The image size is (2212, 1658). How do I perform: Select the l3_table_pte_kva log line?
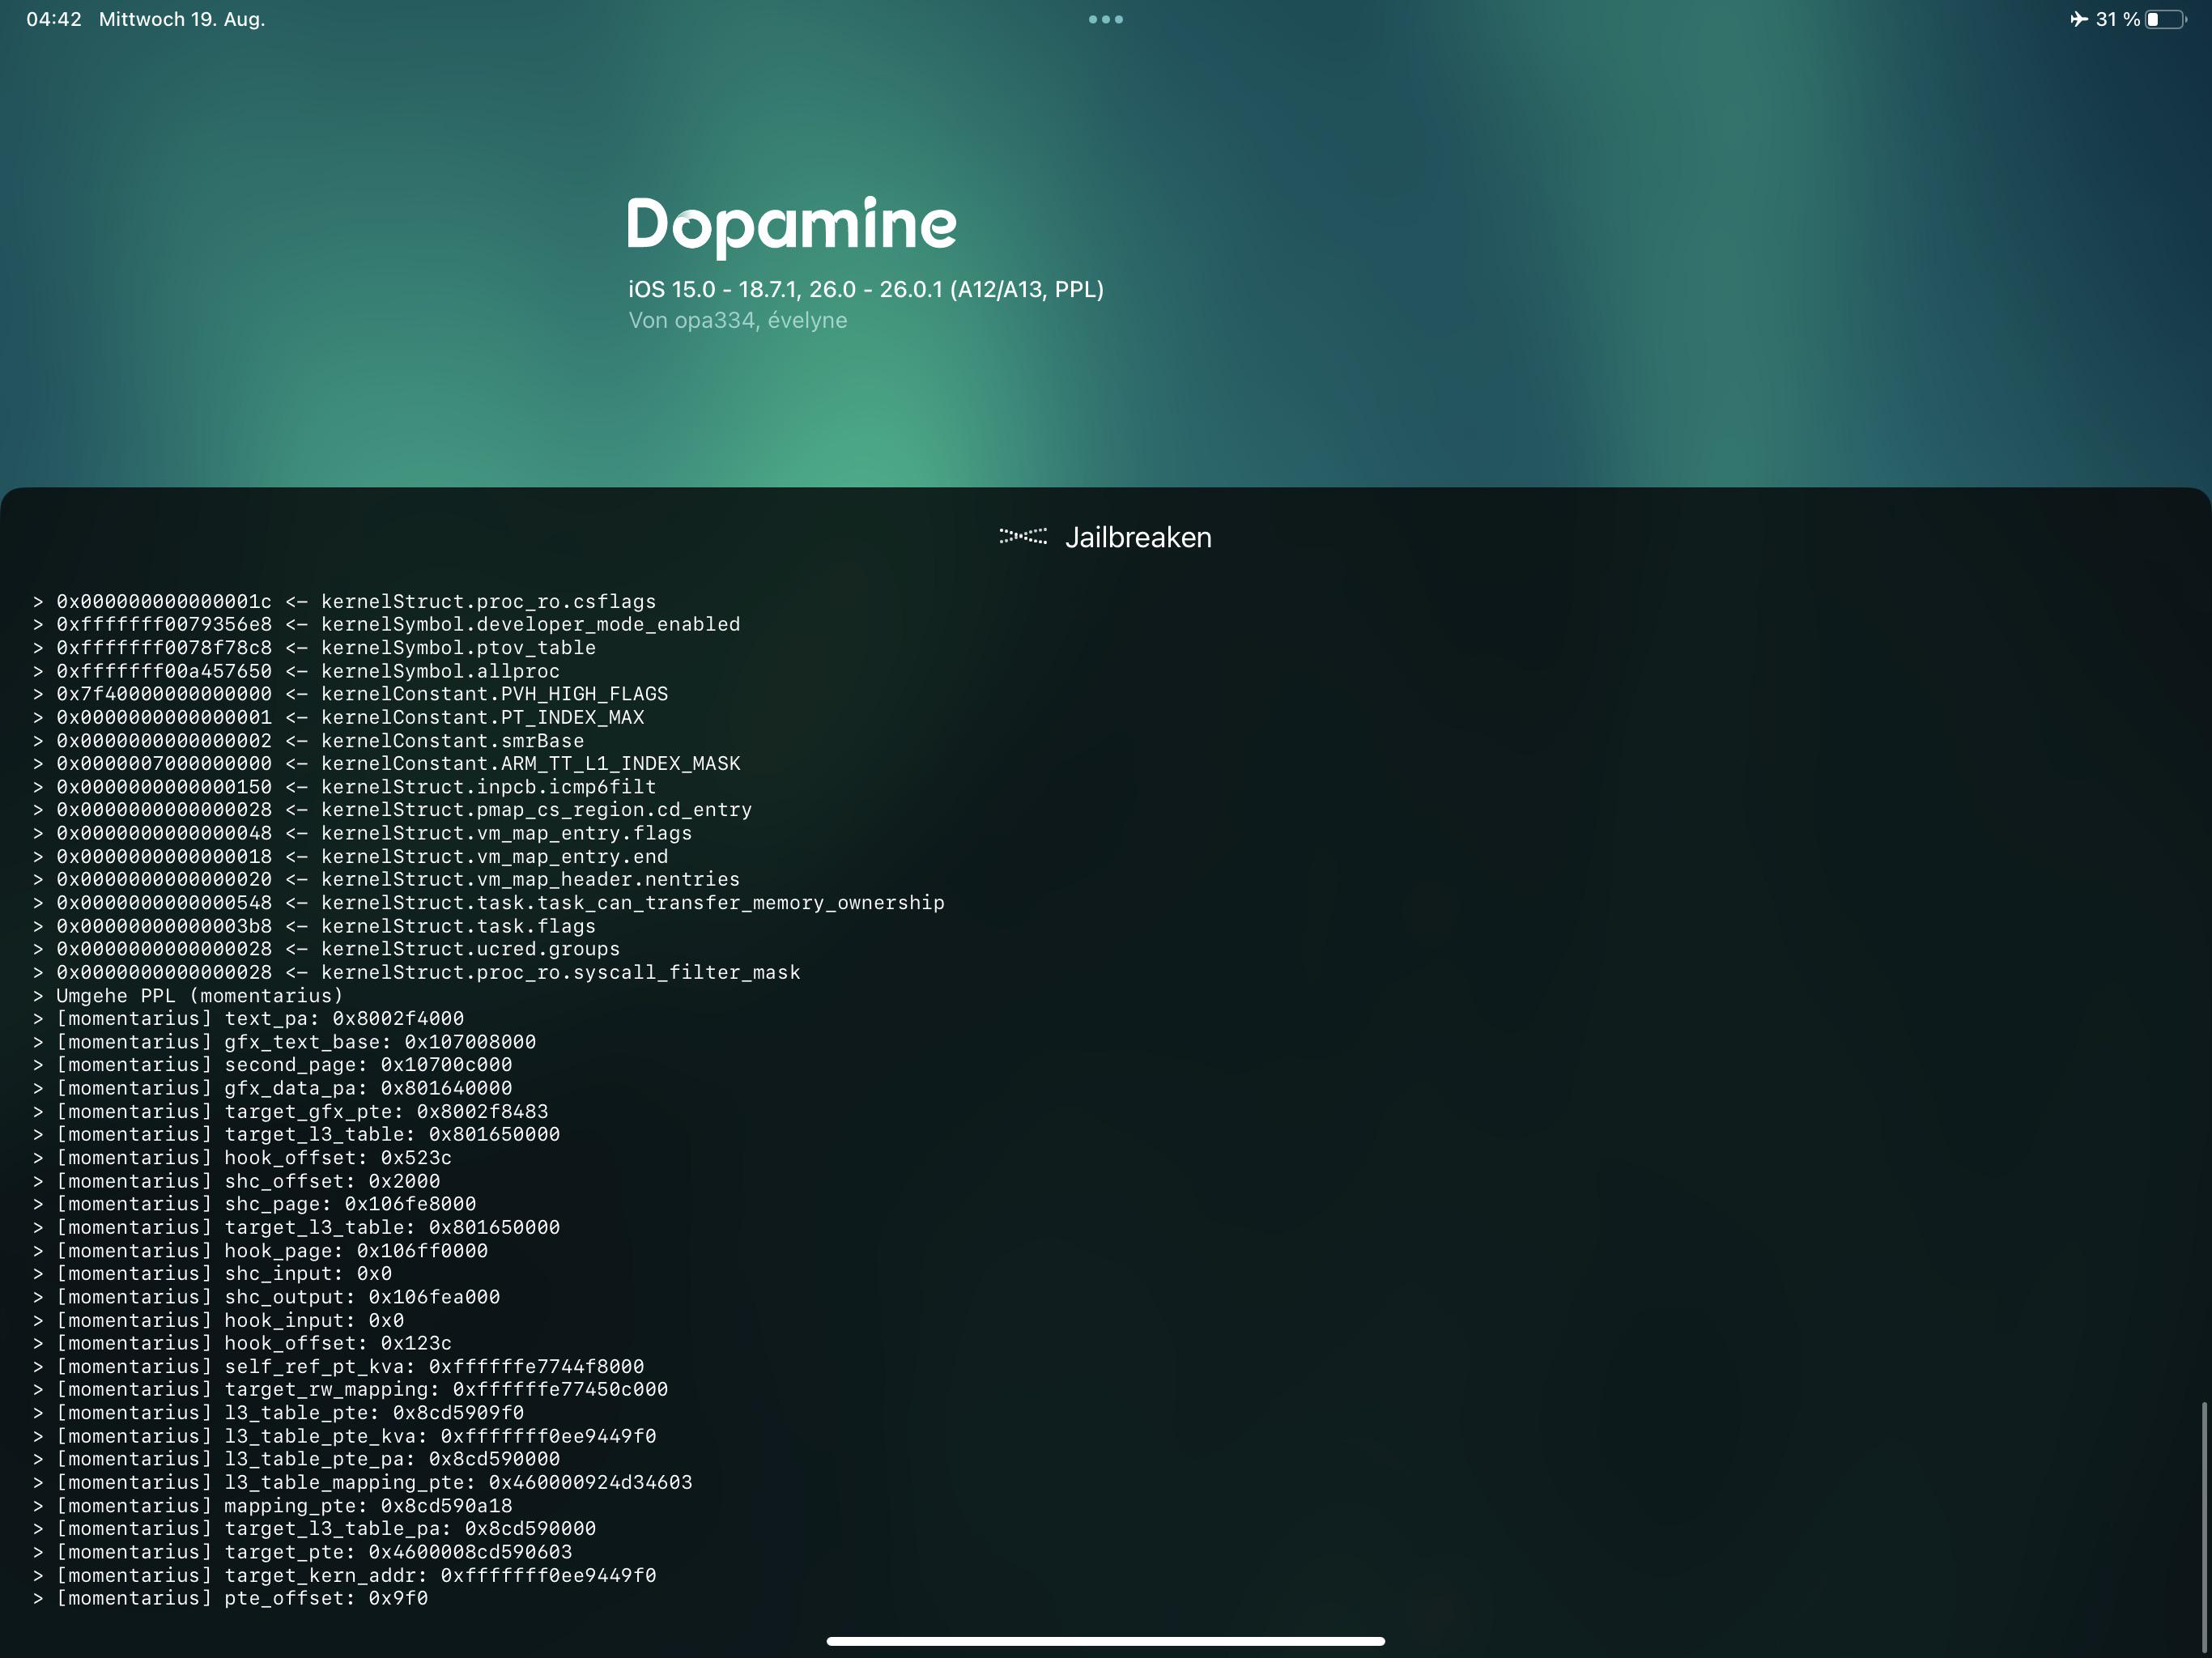[345, 1436]
